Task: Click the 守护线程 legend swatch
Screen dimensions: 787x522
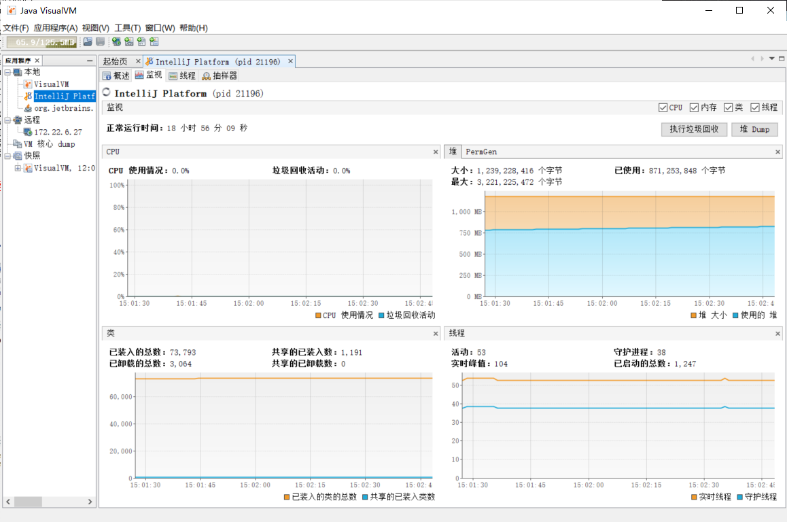Action: click(740, 497)
